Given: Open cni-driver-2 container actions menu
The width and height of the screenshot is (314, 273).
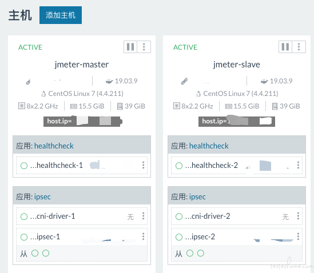Looking at the screenshot, I should (x=298, y=216).
